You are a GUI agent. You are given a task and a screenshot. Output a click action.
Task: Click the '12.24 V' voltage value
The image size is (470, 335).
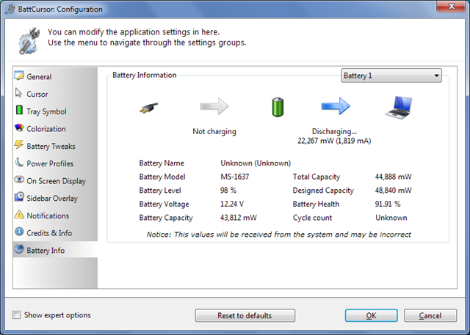pos(232,204)
